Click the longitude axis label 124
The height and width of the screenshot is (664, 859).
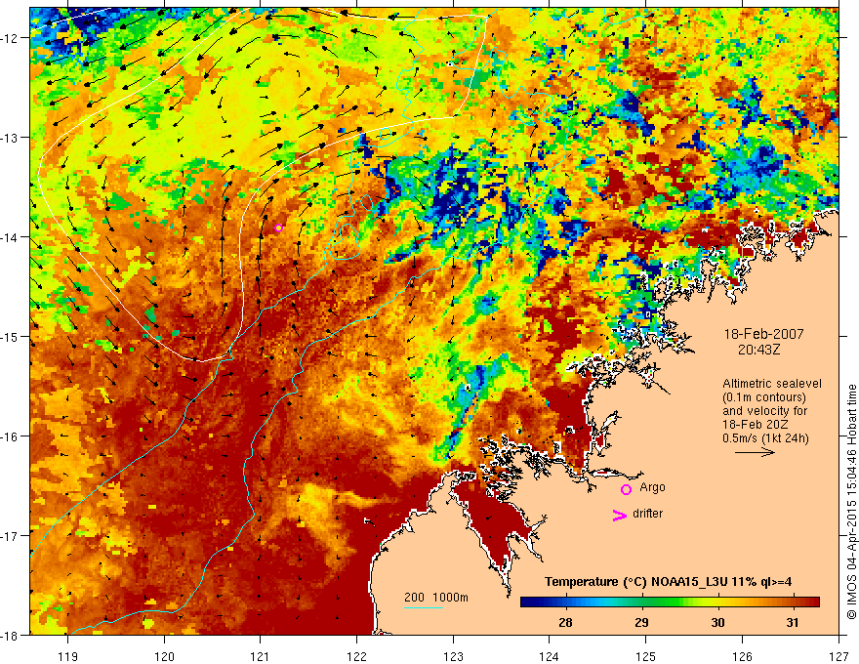click(x=550, y=656)
